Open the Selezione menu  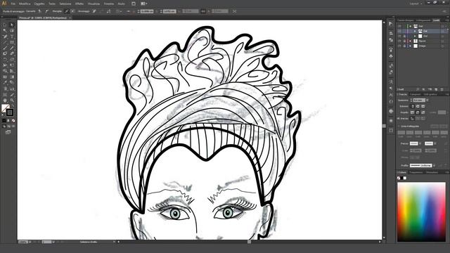tap(65, 4)
